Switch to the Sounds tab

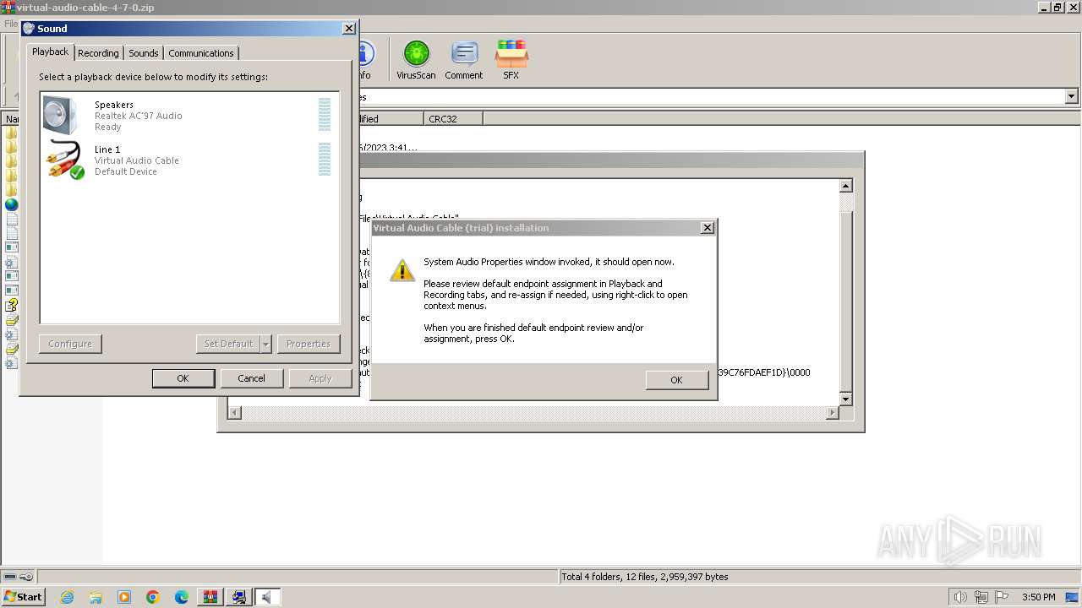tap(144, 53)
